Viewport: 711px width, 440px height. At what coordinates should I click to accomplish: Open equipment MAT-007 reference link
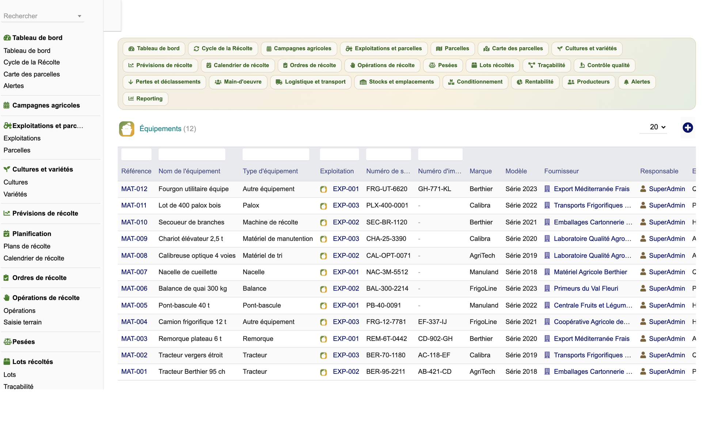pos(134,272)
